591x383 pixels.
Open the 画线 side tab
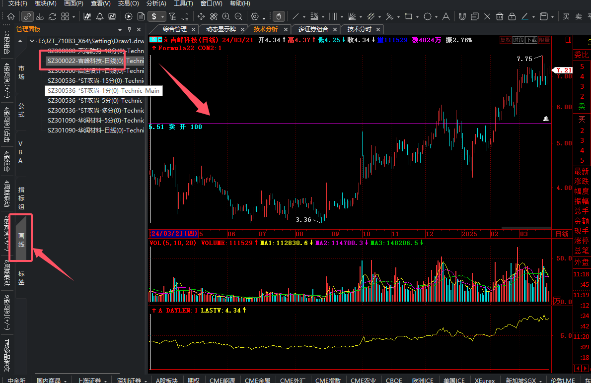point(21,240)
